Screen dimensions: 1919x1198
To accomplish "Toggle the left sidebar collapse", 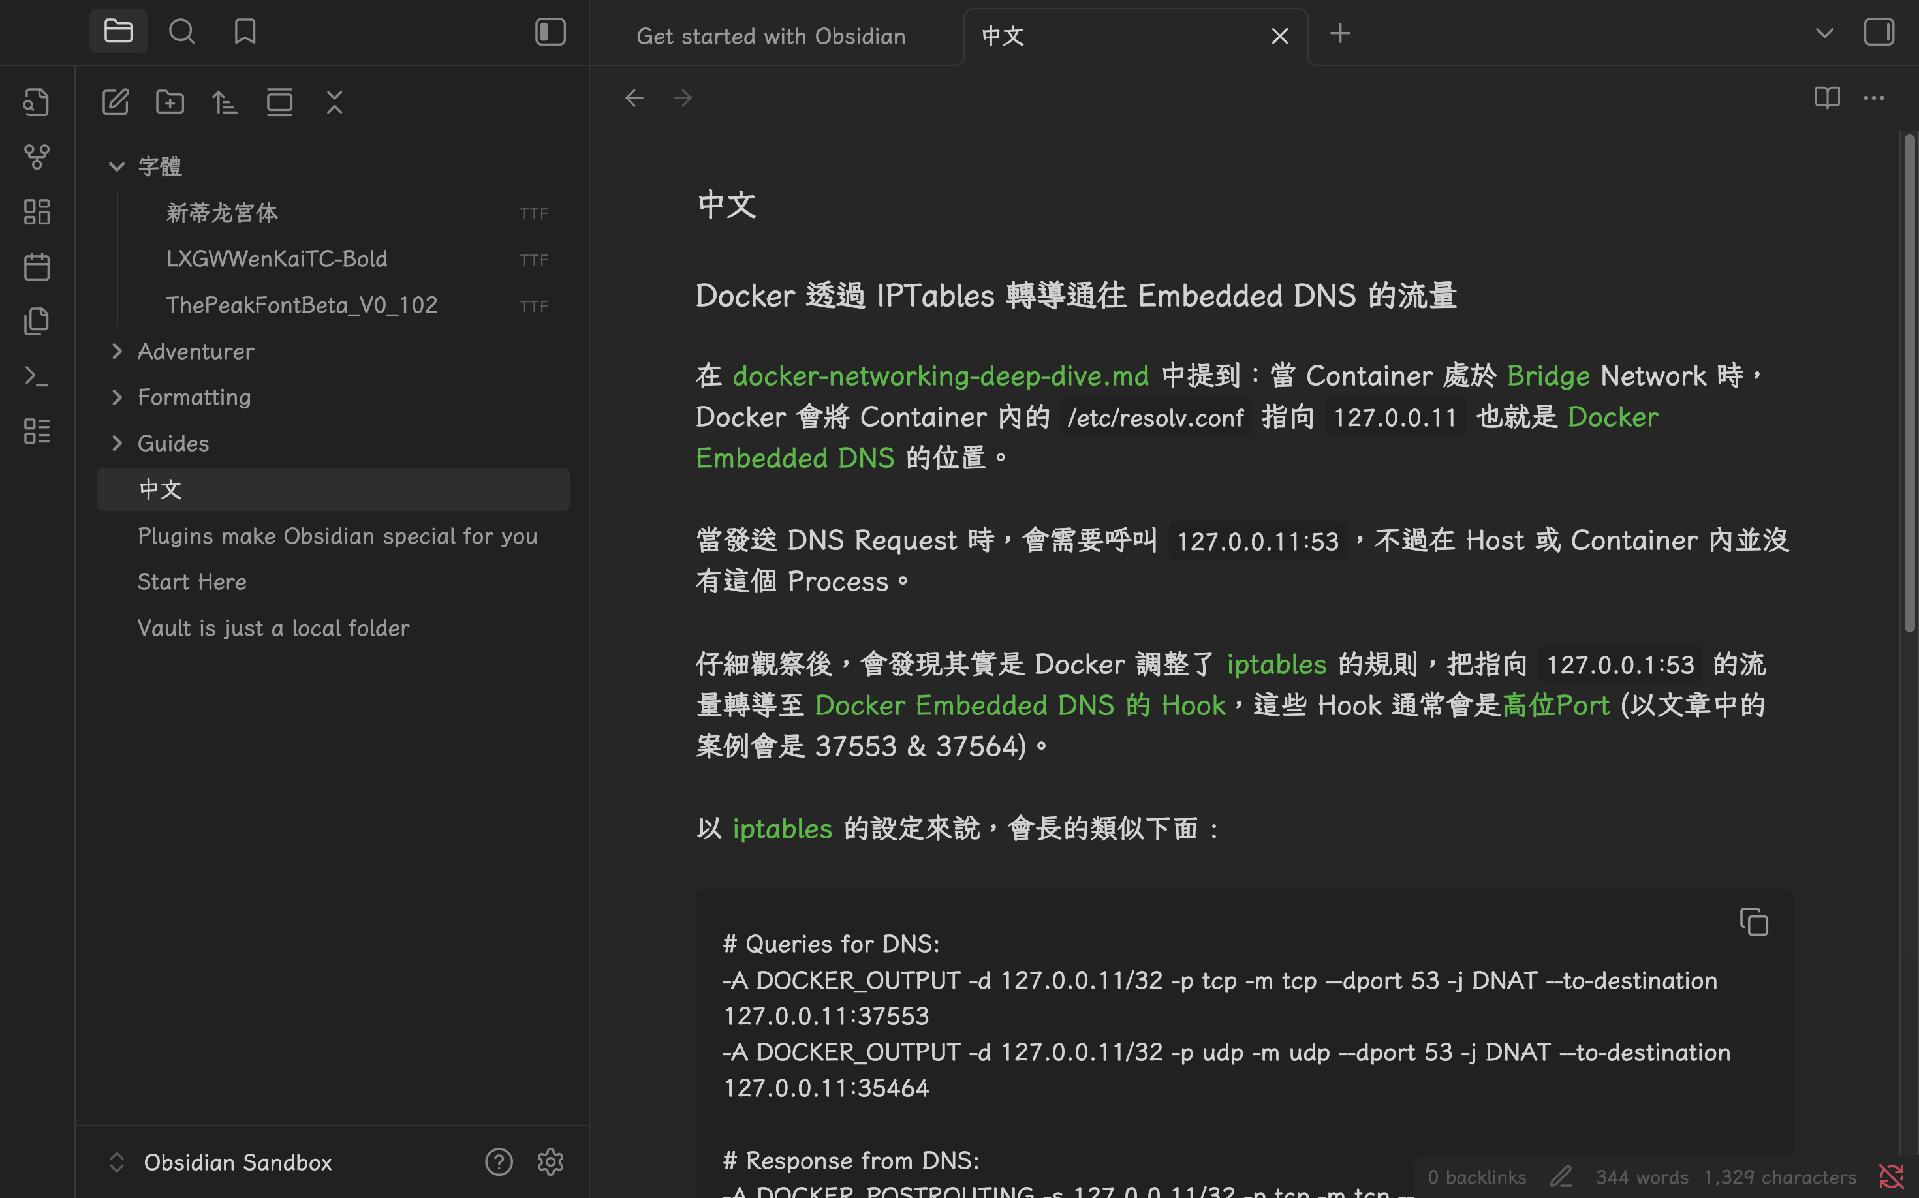I will (x=550, y=33).
